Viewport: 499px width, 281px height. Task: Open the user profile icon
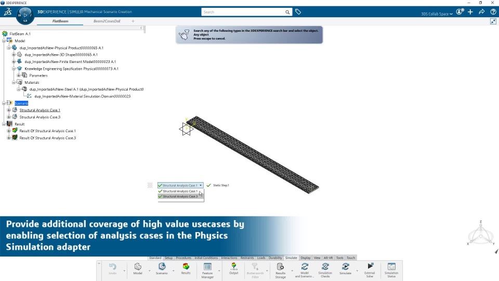[x=459, y=12]
